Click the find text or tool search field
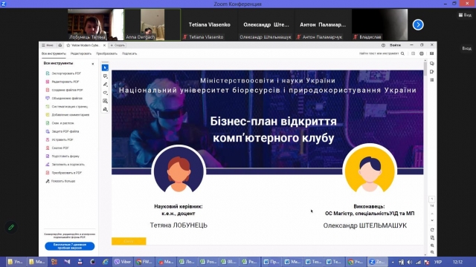This screenshot has height=267, width=476. point(379,53)
